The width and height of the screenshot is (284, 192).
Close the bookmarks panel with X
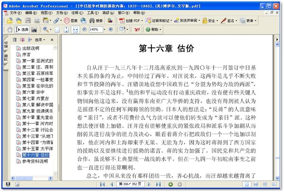[52, 40]
